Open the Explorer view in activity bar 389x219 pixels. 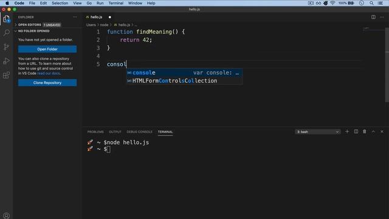pos(7,19)
